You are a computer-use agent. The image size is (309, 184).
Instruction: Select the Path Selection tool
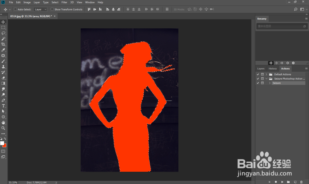tap(3, 111)
